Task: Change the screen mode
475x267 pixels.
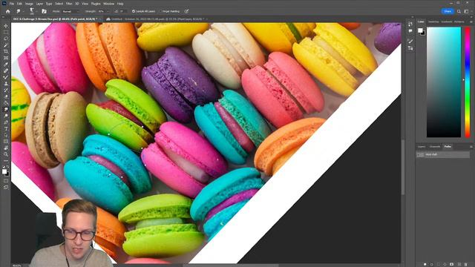Action: click(x=6, y=188)
